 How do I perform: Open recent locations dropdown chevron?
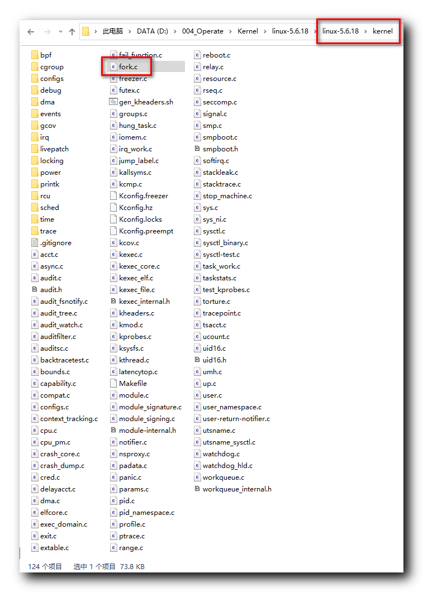click(x=60, y=32)
